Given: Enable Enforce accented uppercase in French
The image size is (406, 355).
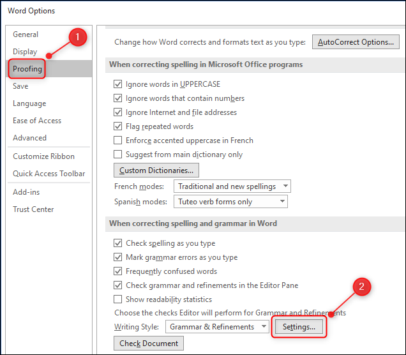Looking at the screenshot, I should pos(118,140).
